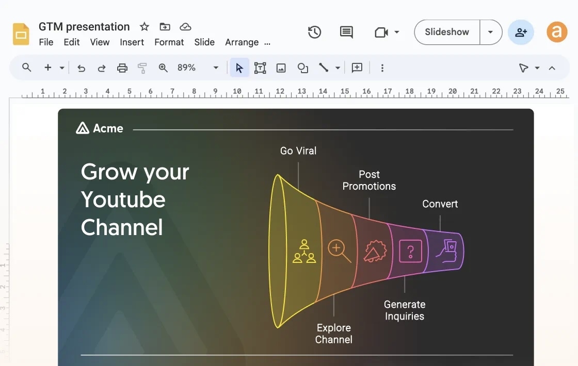Show more menus via ellipsis

pos(267,44)
